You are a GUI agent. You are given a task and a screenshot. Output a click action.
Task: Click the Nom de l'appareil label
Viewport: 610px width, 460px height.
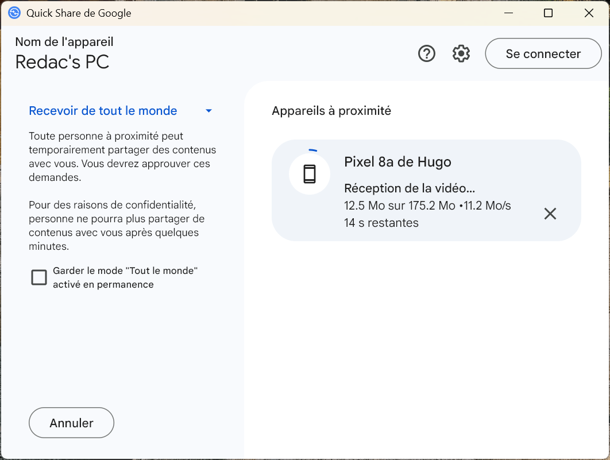tap(64, 41)
